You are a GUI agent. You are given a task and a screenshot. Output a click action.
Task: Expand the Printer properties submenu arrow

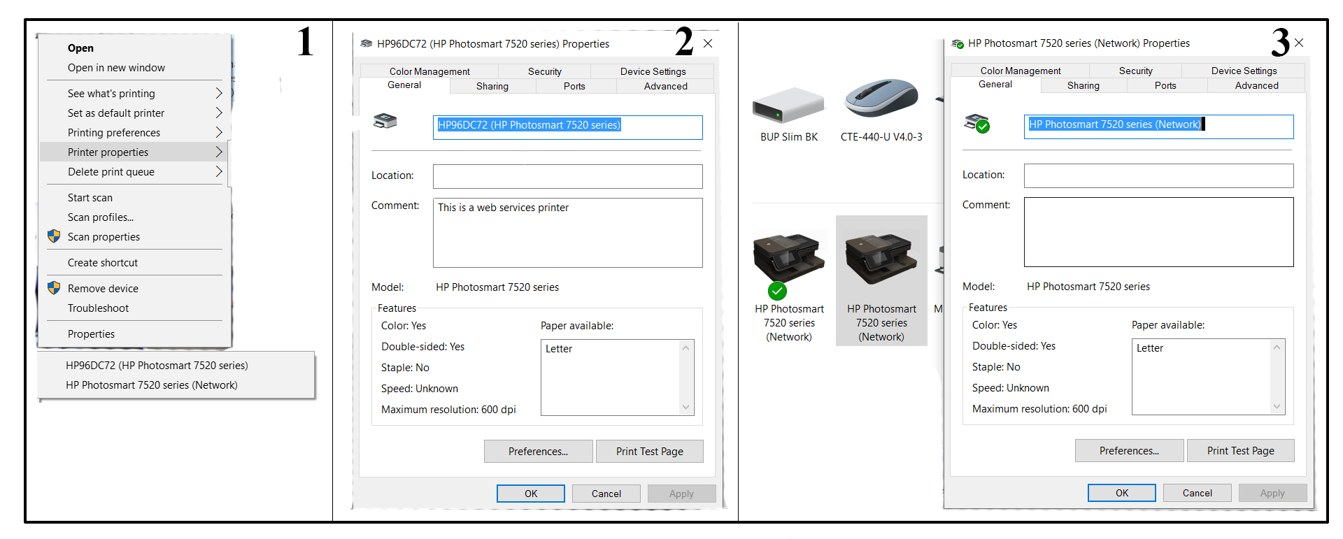pos(218,152)
